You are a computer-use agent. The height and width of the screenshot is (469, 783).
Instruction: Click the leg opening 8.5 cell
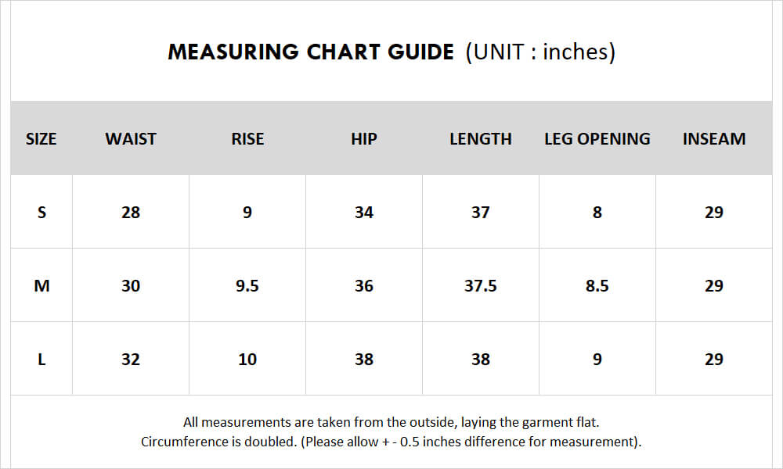click(x=597, y=285)
